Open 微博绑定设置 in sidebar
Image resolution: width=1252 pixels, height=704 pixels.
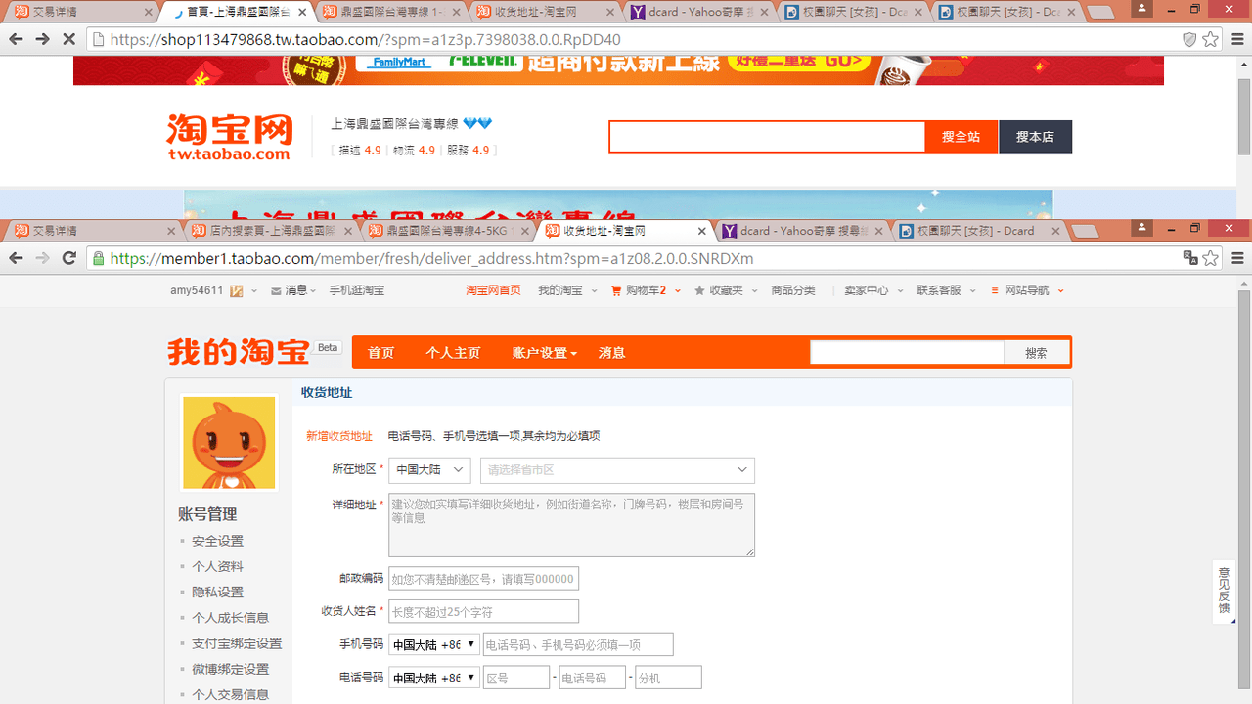(x=230, y=669)
